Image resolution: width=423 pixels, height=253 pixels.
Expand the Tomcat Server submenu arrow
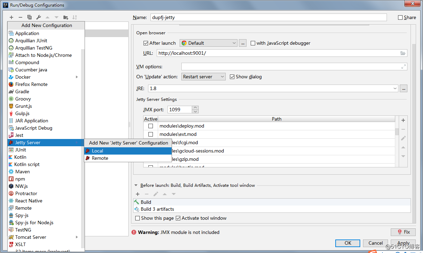pyautogui.click(x=77, y=237)
